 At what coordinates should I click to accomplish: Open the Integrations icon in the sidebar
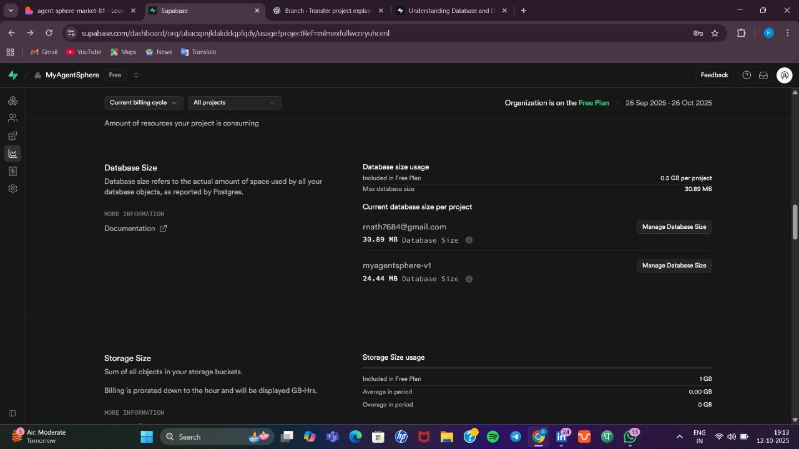(x=12, y=136)
